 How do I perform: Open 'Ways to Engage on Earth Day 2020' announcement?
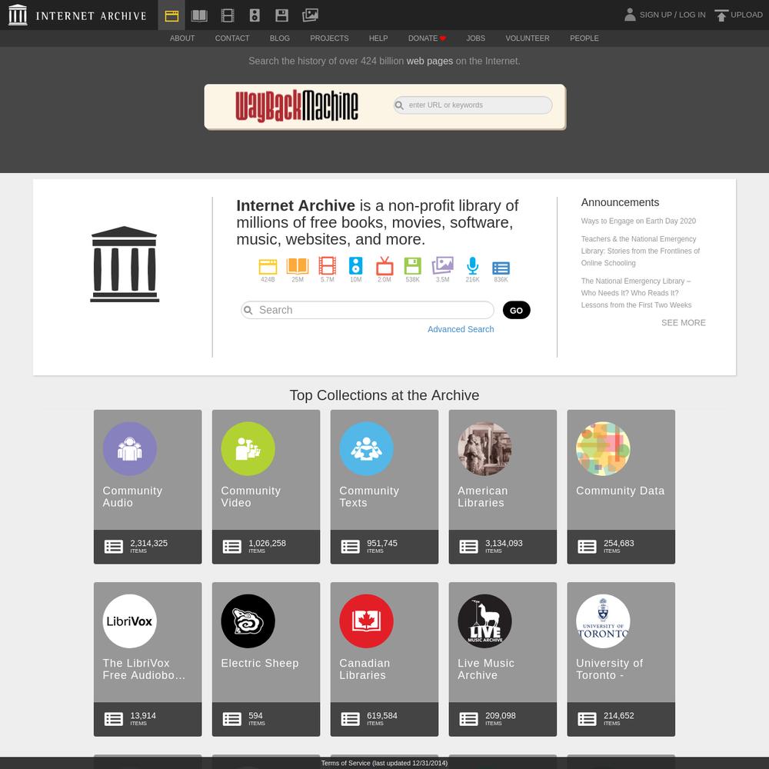638,221
